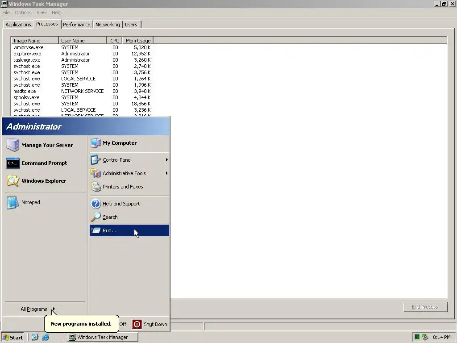Screen dimensions: 457x343
Task: Open My Computer icon
Action: pyautogui.click(x=96, y=143)
